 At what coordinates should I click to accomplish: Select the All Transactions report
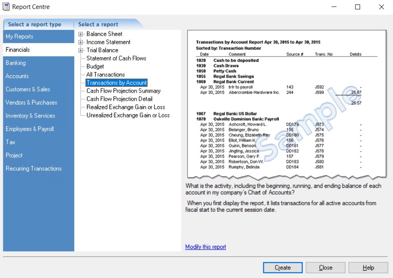(105, 75)
